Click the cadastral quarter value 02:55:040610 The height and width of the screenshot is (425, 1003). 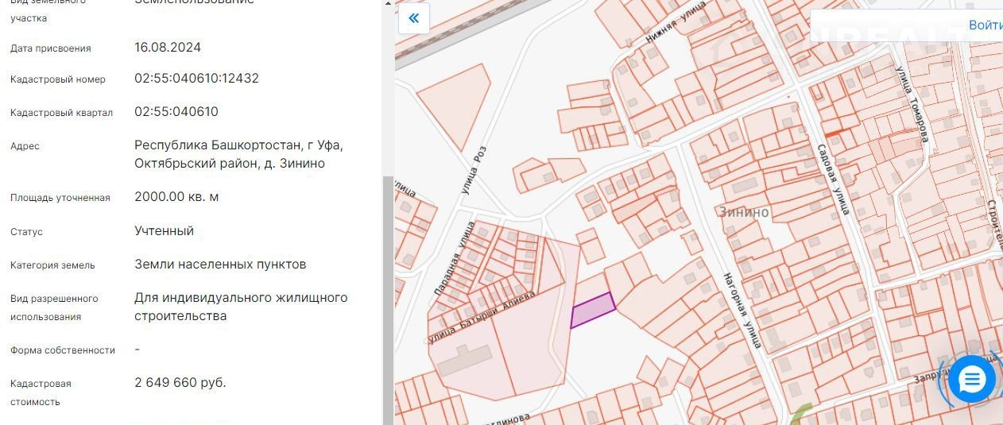[x=176, y=112]
